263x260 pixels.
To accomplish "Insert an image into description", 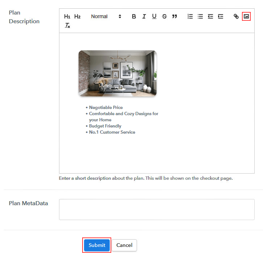I will pyautogui.click(x=246, y=16).
